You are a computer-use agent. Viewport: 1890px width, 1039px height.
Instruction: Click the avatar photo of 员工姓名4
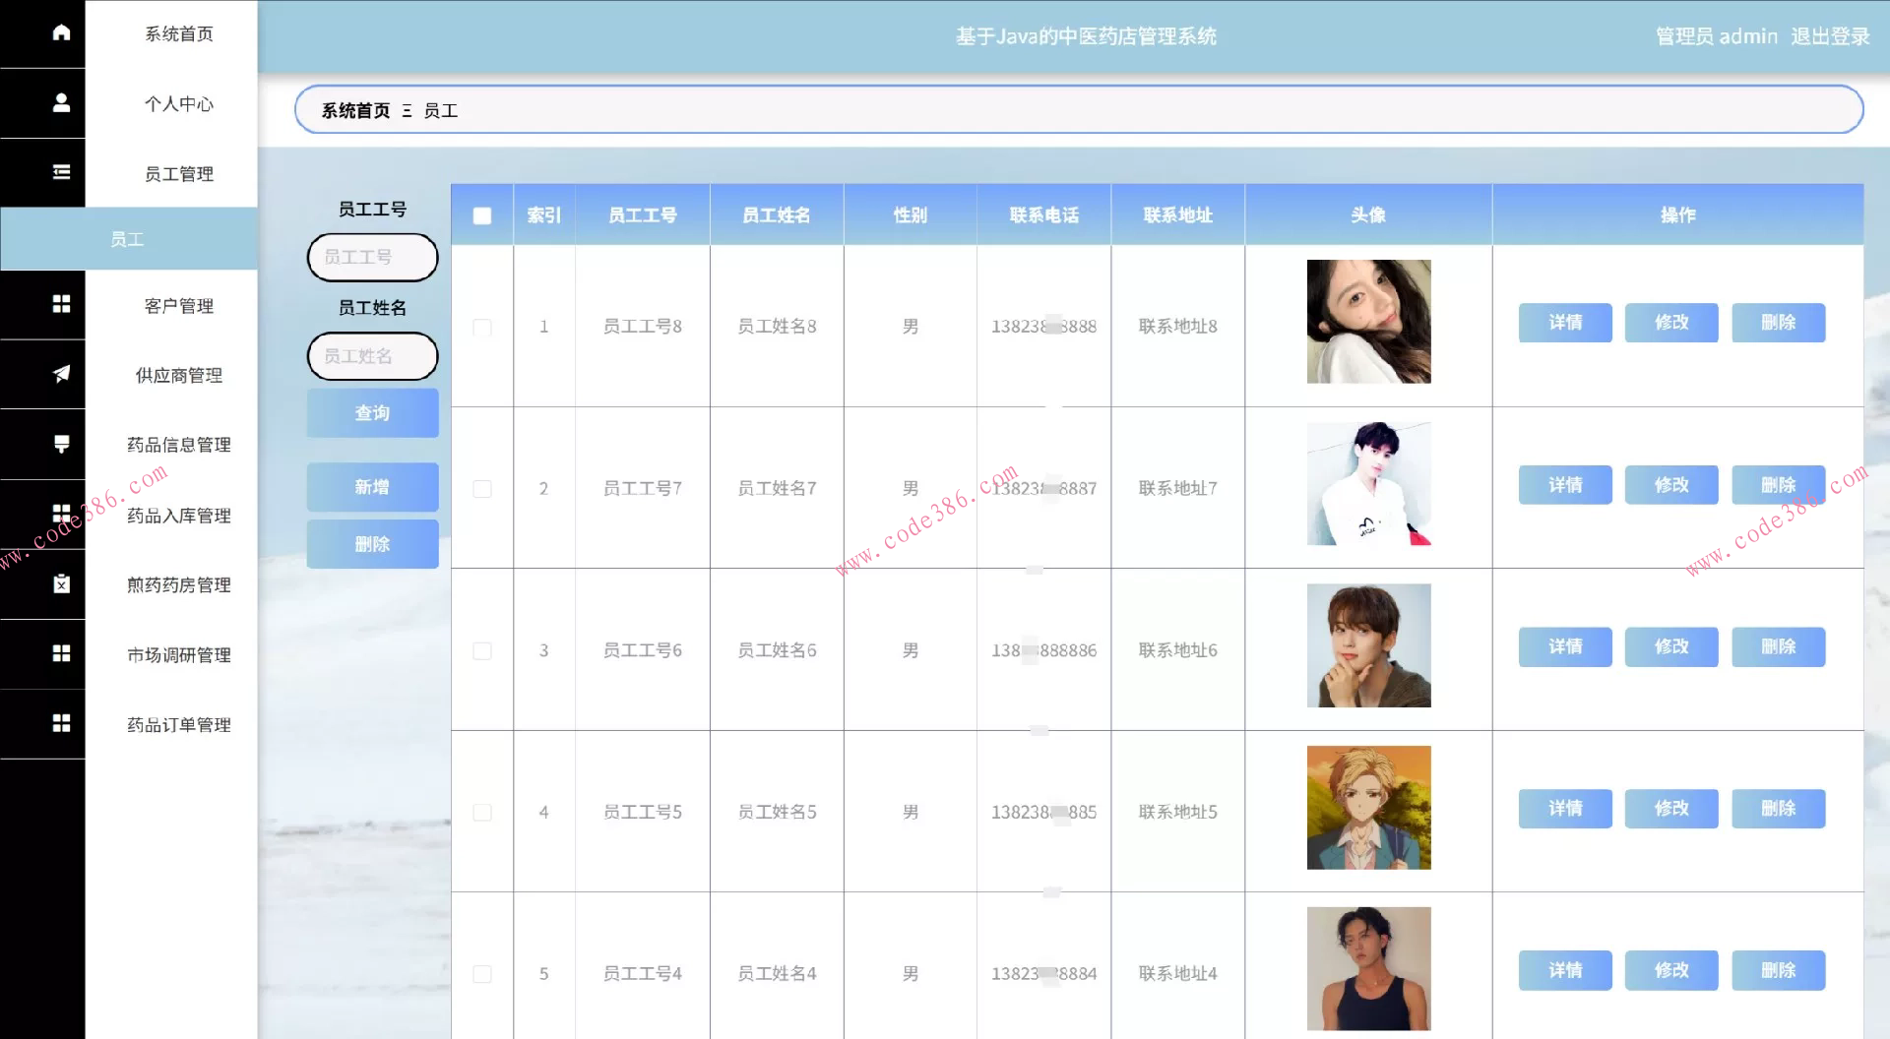click(1369, 969)
